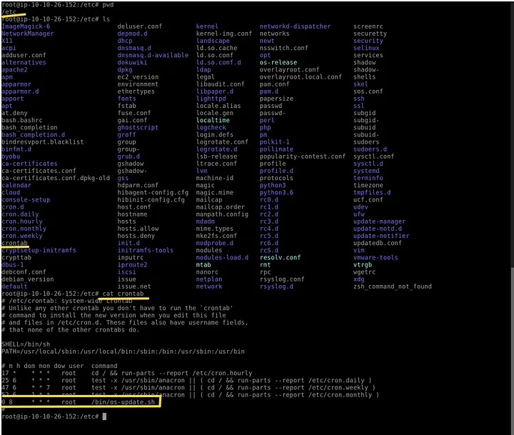The width and height of the screenshot is (514, 435).
Task: Click the initramfs-tools directory entry
Action: click(145, 250)
